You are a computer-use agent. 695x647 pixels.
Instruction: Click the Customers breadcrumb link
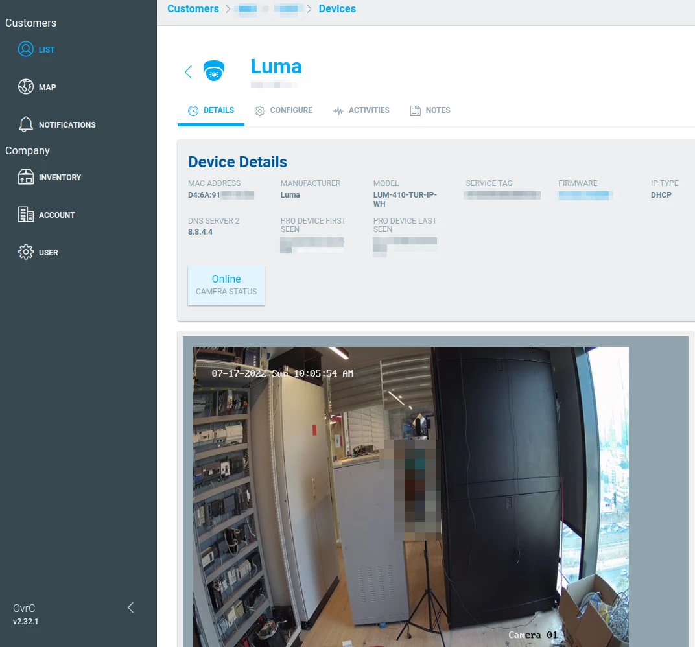193,9
